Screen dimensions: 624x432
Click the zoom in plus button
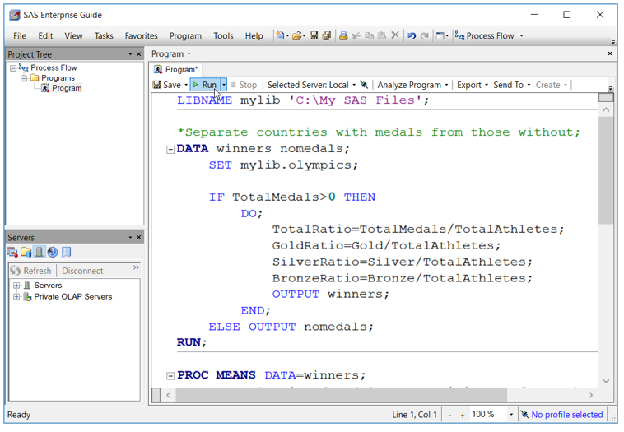click(463, 416)
